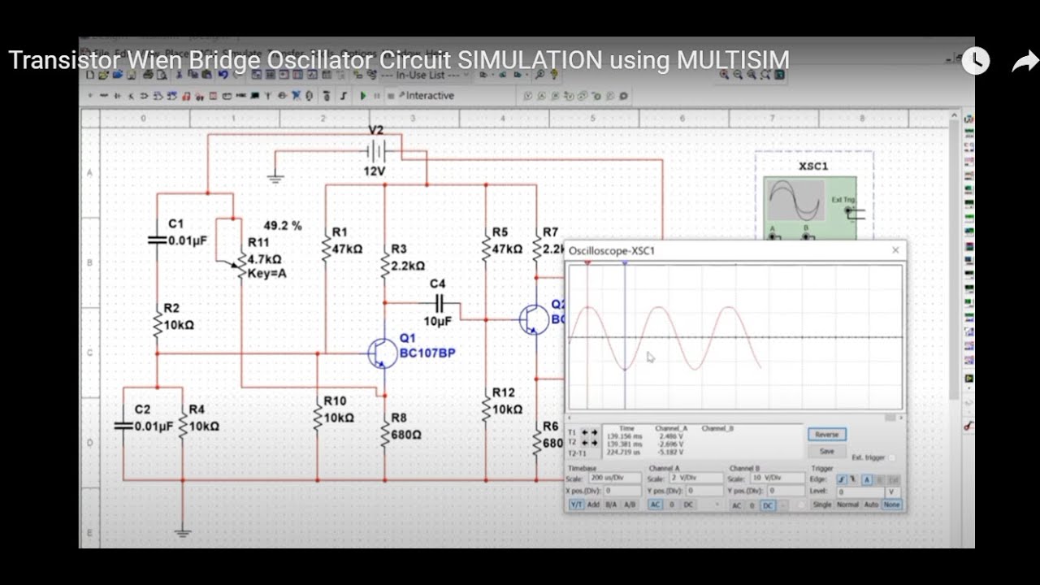Toggle the Ext. trigger checkbox
Screen dimensions: 1040x585
tap(891, 457)
